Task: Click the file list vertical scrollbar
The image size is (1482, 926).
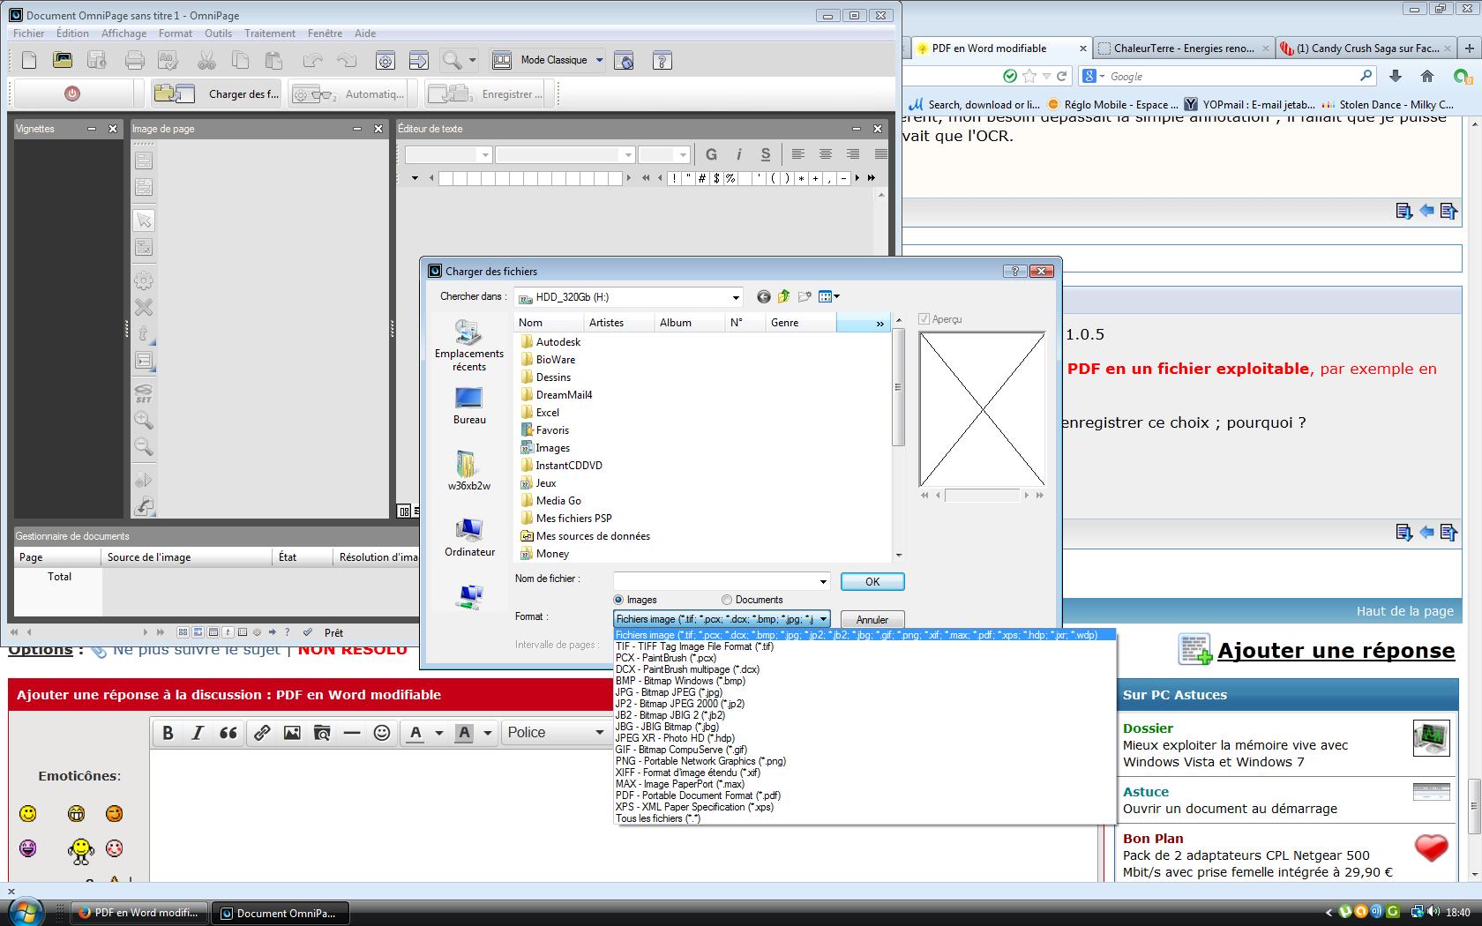Action: tap(898, 437)
